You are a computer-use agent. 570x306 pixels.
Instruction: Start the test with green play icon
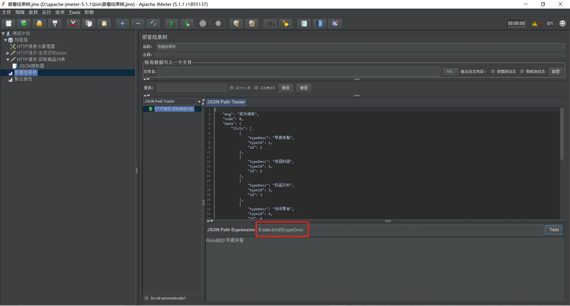pyautogui.click(x=171, y=24)
